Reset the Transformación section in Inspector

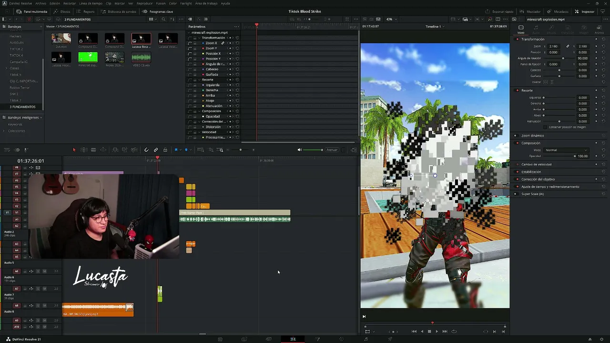click(603, 39)
